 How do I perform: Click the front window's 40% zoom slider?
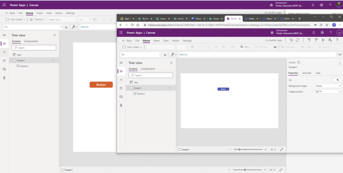pos(248,149)
